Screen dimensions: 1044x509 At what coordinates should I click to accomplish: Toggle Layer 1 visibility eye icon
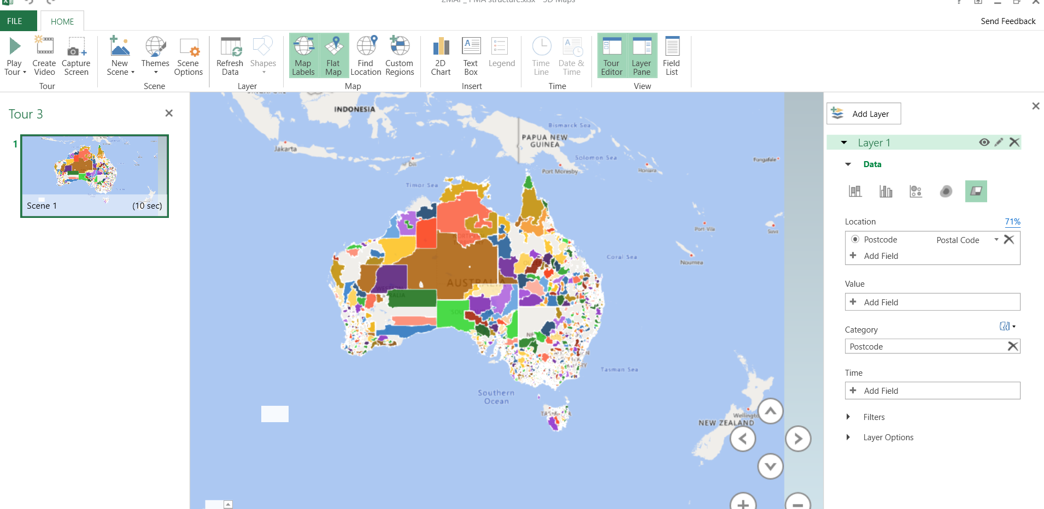[x=984, y=142]
